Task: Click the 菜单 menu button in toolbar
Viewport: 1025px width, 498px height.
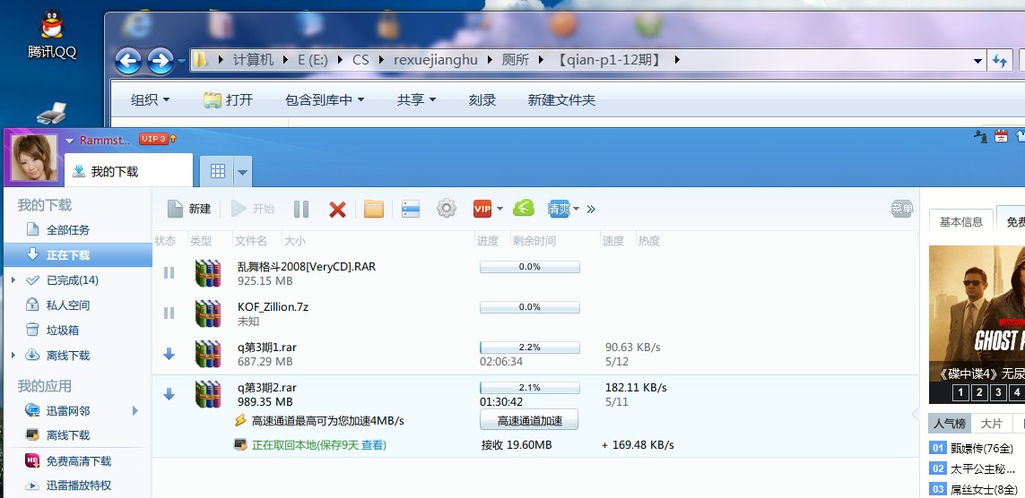Action: click(x=901, y=209)
